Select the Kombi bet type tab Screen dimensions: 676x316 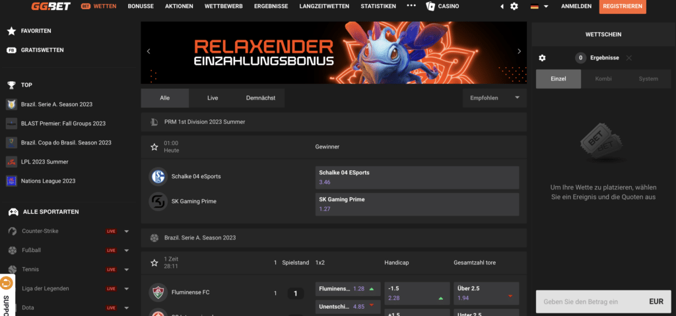click(603, 79)
